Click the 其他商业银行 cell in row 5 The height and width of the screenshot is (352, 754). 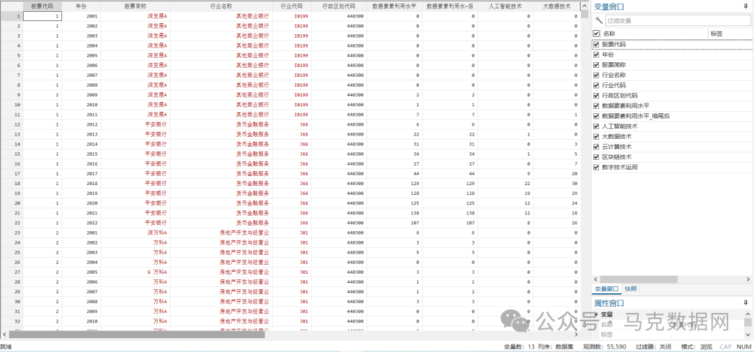coord(221,56)
